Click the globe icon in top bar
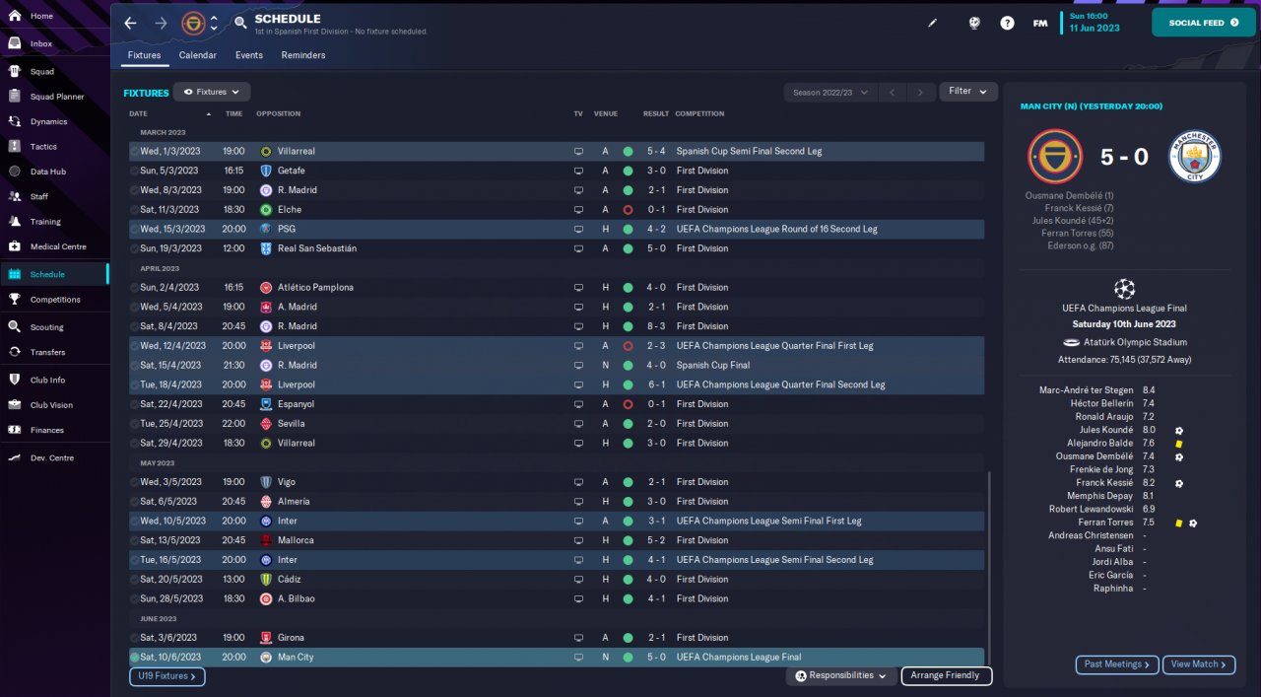Screen dimensions: 1261x697 click(x=974, y=23)
